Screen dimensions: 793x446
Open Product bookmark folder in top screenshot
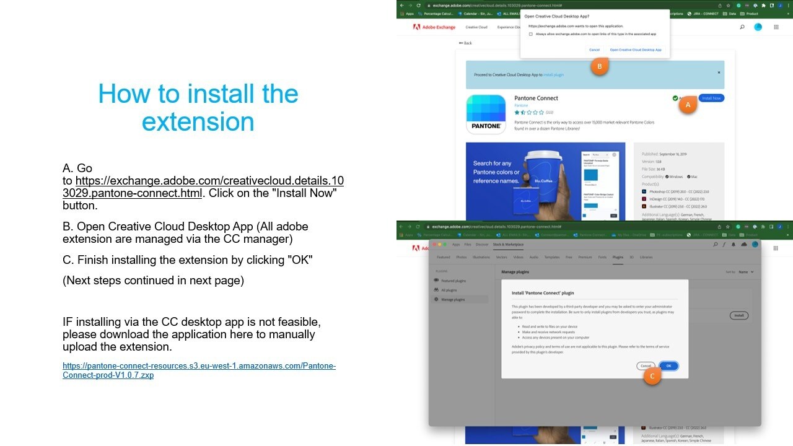pyautogui.click(x=750, y=14)
